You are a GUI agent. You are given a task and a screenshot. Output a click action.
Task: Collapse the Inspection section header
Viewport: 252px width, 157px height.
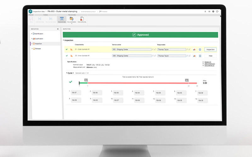(x=64, y=40)
